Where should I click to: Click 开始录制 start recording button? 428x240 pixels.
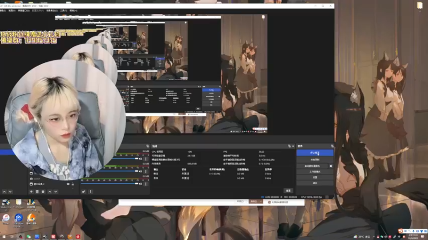point(315,159)
